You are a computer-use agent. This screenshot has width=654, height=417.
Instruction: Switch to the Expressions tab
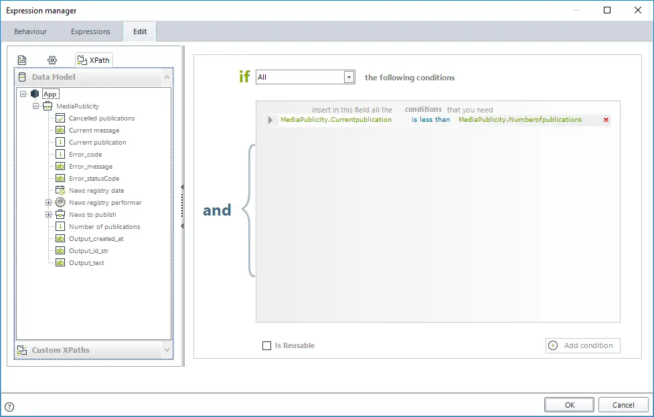click(90, 31)
